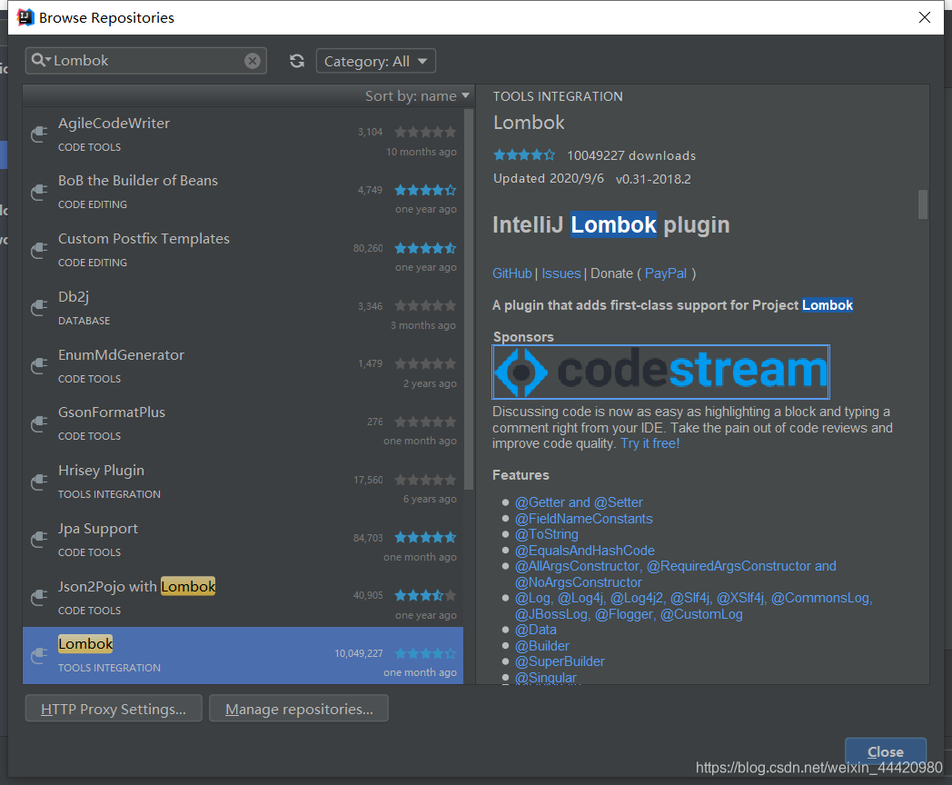Select Custom Postfix Templates plugin
The height and width of the screenshot is (785, 952).
243,251
